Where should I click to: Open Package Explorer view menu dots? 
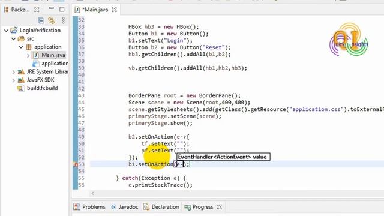point(64,20)
